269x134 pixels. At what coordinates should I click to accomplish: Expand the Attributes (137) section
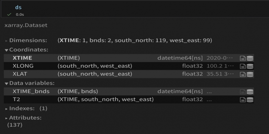click(x=25, y=118)
